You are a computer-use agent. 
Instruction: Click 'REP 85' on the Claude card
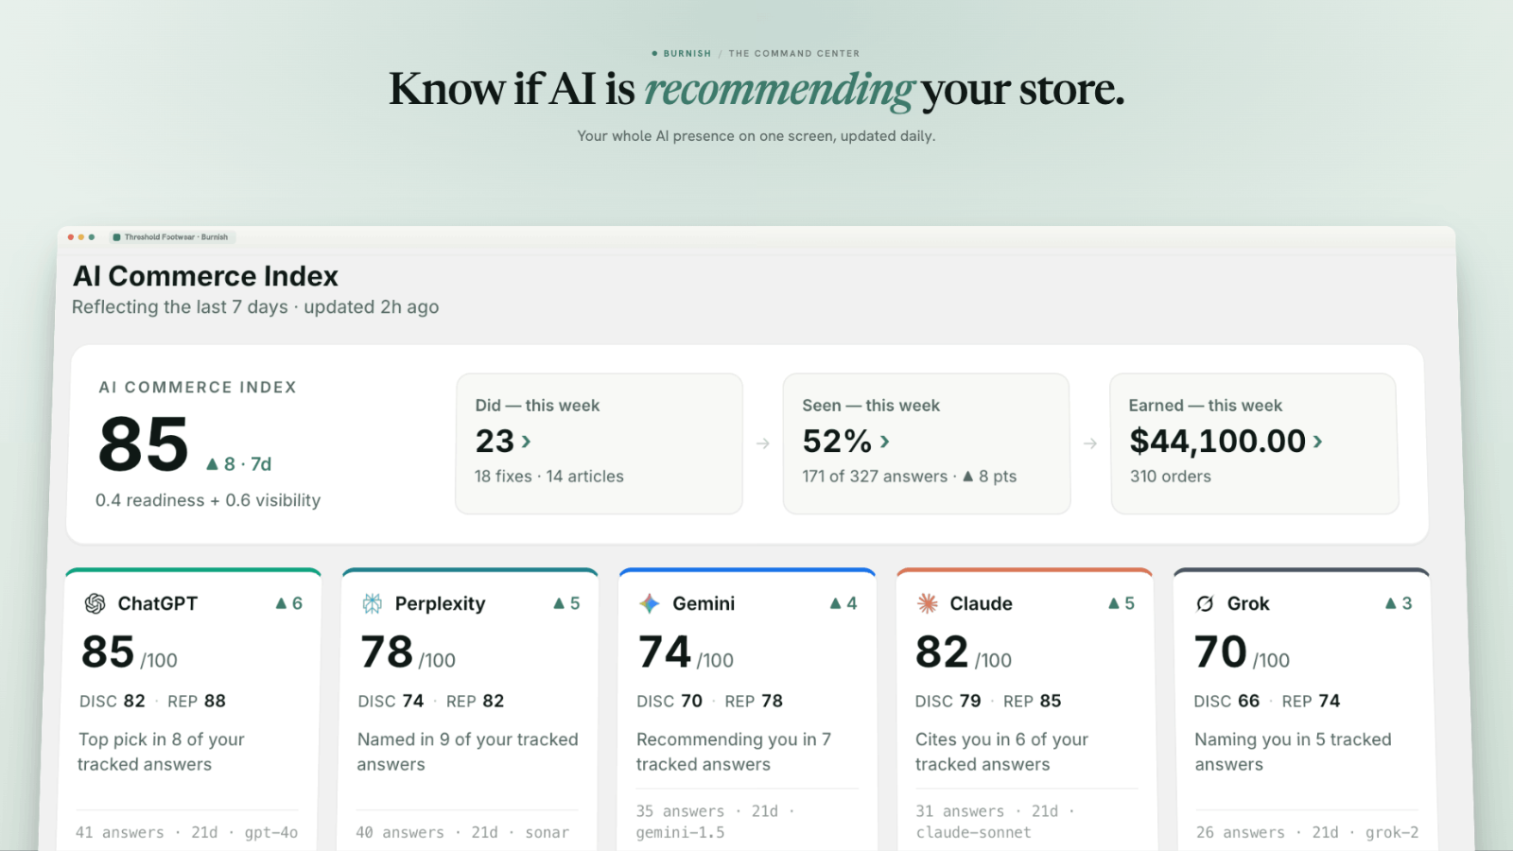(1032, 702)
